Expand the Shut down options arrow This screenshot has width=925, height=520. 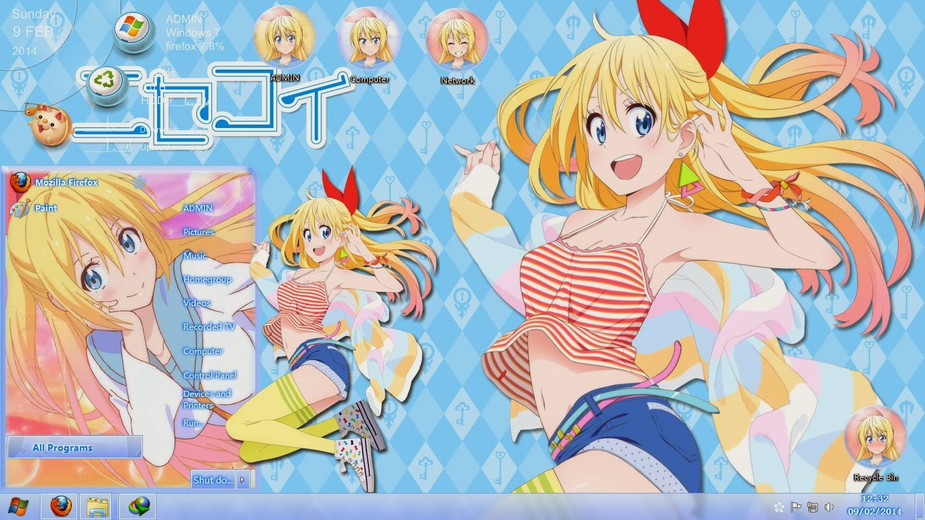point(242,480)
